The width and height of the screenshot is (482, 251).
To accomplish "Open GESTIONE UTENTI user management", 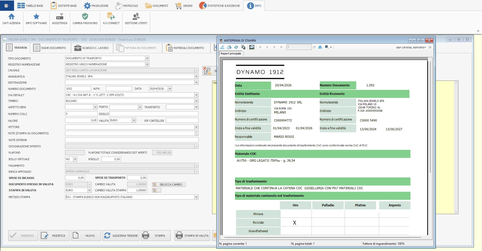I will pyautogui.click(x=136, y=19).
